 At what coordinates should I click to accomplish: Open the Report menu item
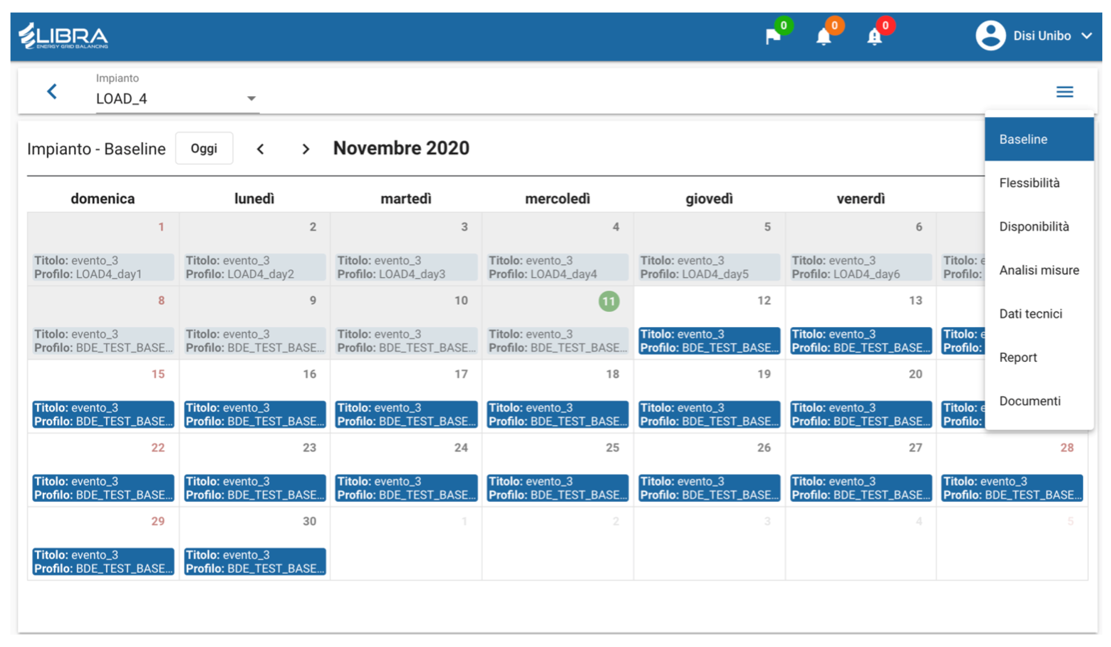(x=1018, y=358)
